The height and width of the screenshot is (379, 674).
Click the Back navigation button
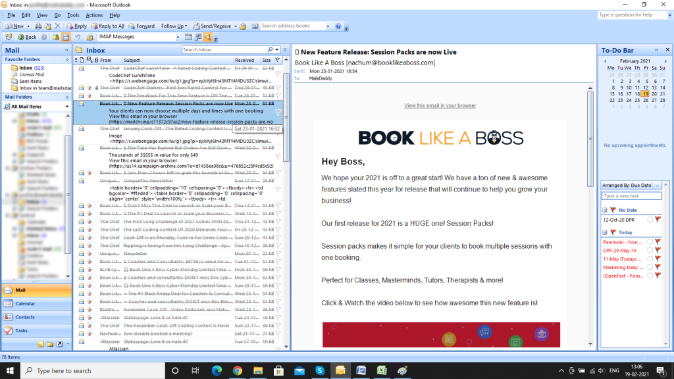coord(27,37)
